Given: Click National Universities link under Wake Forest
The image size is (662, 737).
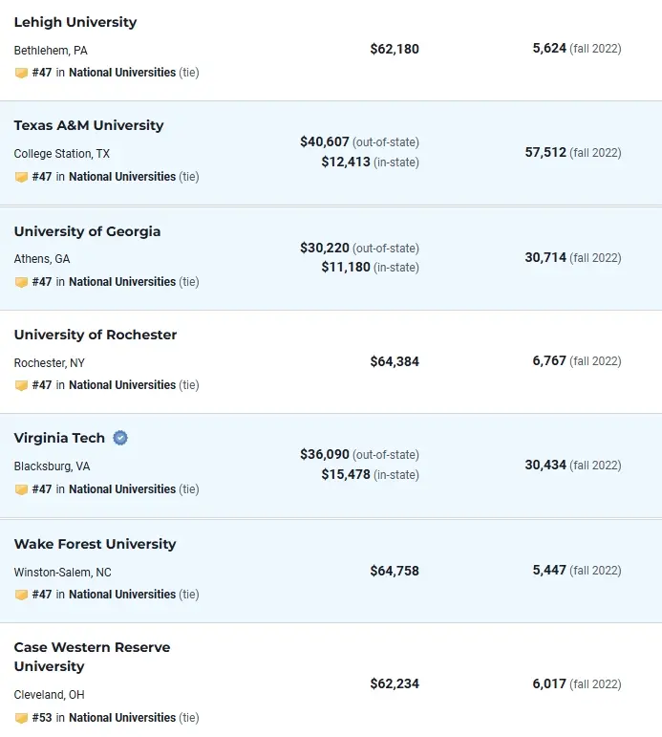Looking at the screenshot, I should point(122,595).
